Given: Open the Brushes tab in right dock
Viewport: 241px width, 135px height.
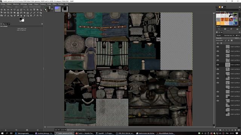Looking at the screenshot, I should [x=217, y=7].
